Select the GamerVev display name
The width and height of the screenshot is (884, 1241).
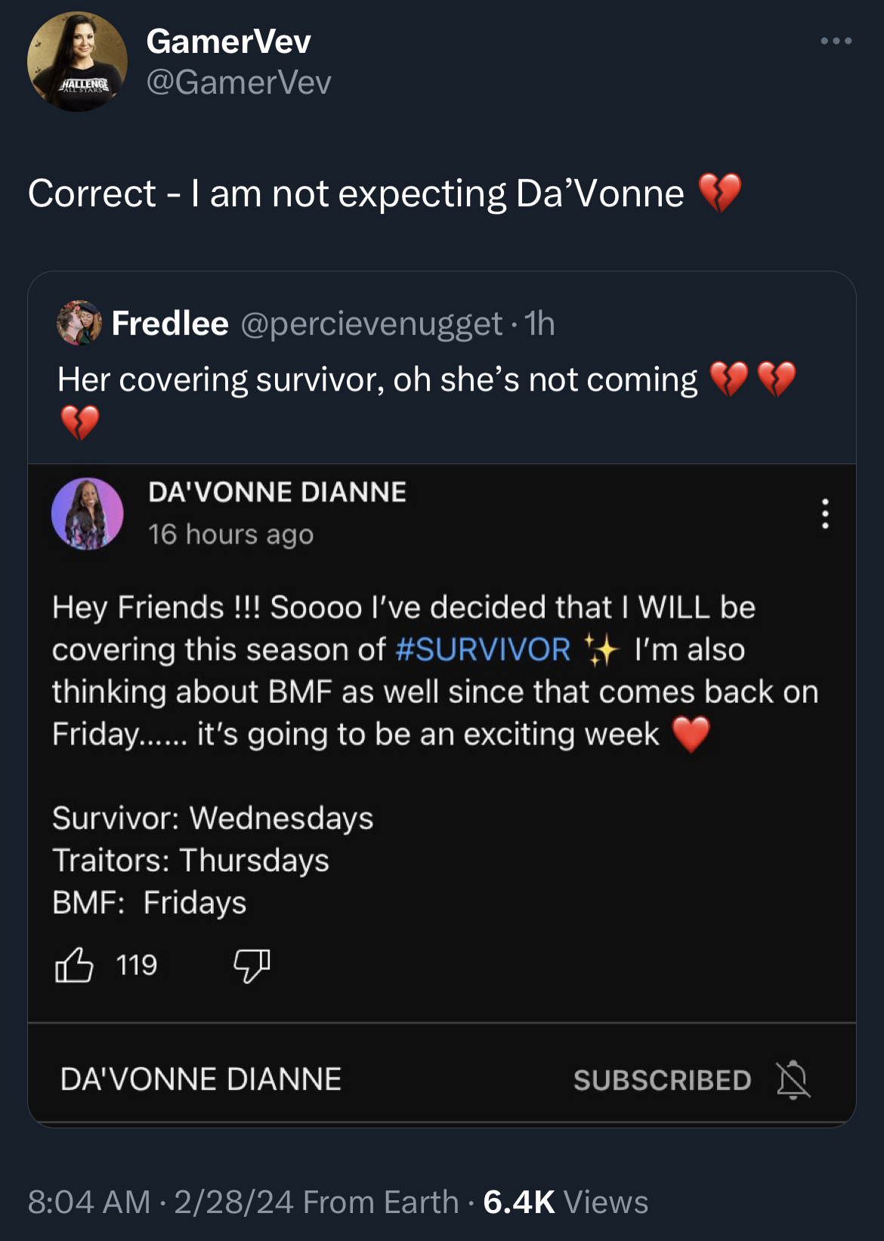[228, 41]
